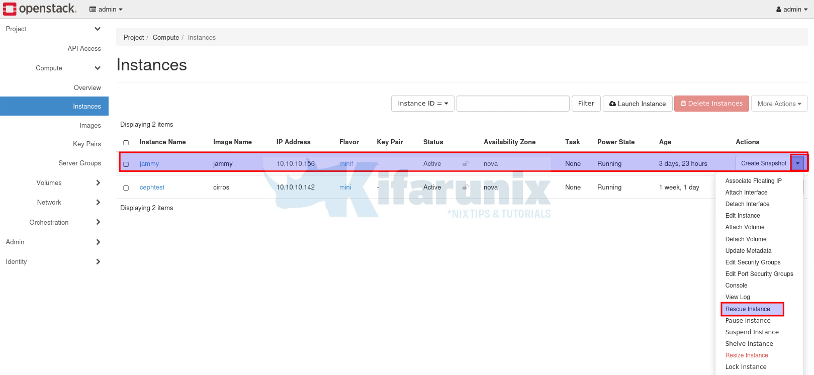
Task: Open the admin project selector dropdown
Action: pyautogui.click(x=106, y=9)
